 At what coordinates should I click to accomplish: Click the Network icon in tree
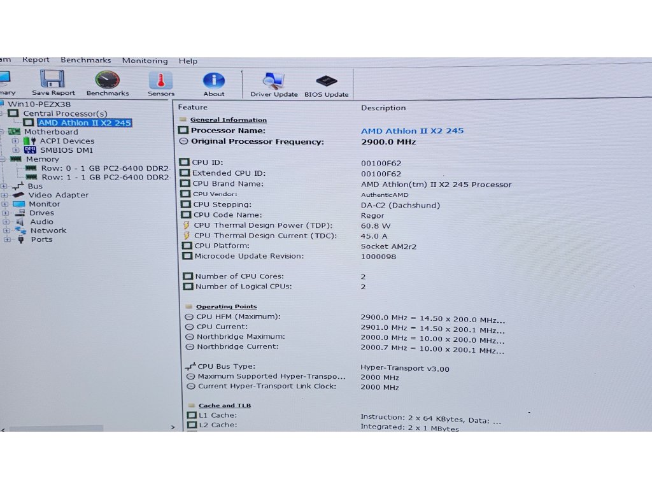tap(21, 230)
